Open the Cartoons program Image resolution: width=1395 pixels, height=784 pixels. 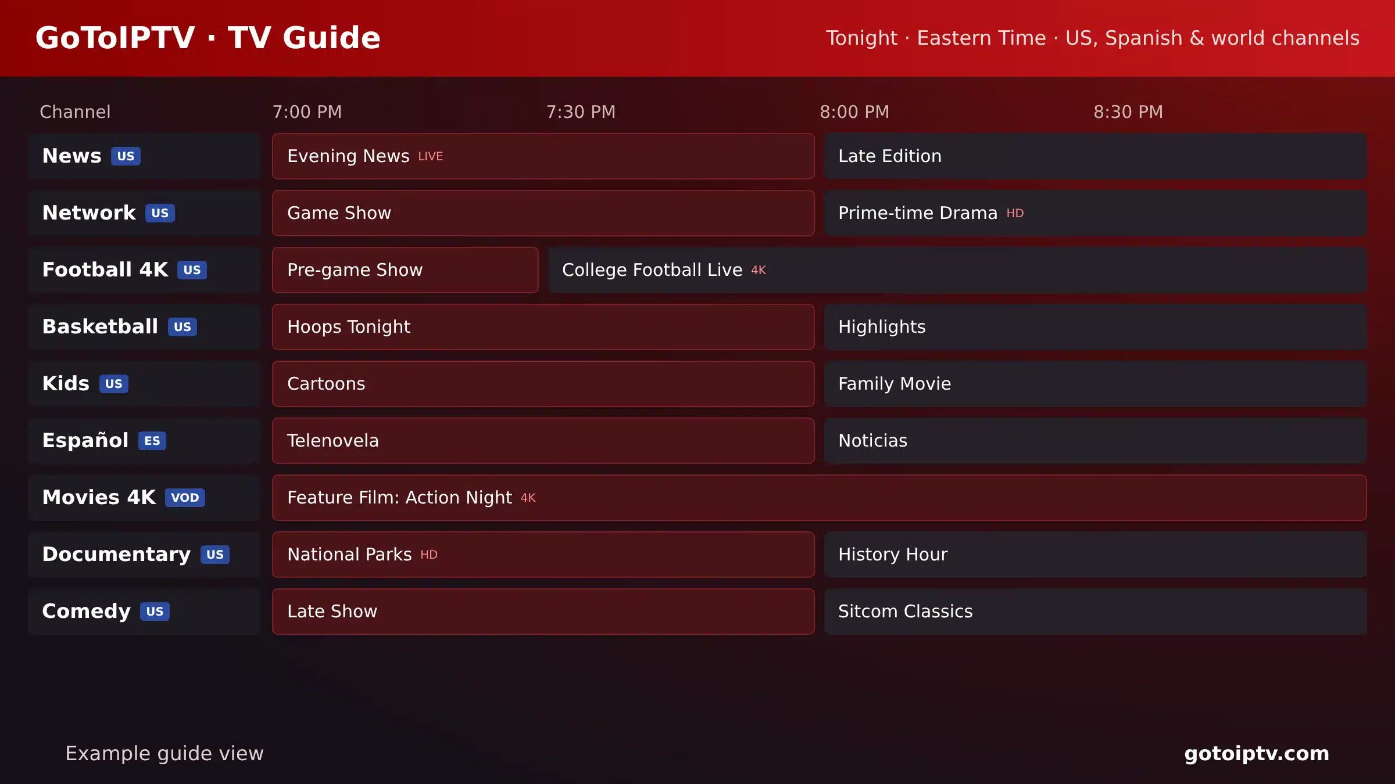click(x=543, y=384)
